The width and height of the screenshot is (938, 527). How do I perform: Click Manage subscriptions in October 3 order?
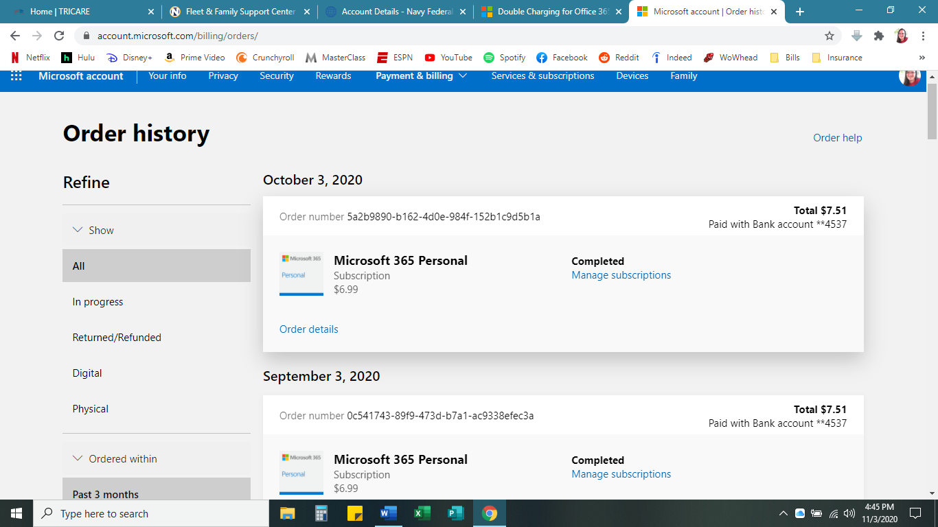(x=621, y=275)
